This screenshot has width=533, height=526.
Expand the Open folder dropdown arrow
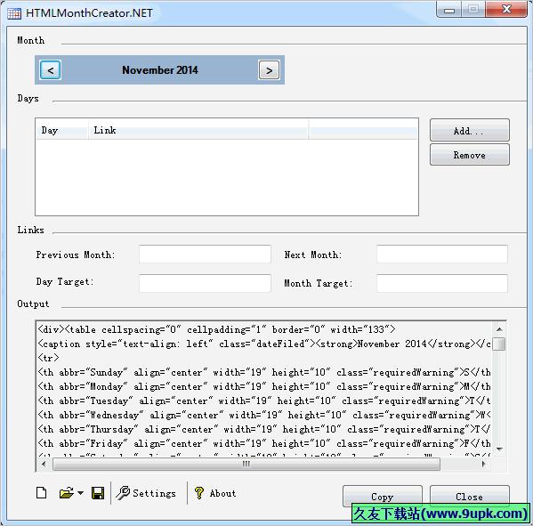[80, 493]
